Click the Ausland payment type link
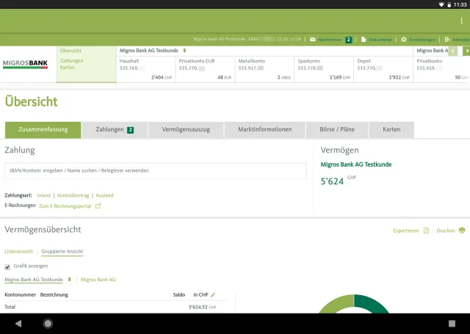The width and height of the screenshot is (470, 334). [104, 195]
